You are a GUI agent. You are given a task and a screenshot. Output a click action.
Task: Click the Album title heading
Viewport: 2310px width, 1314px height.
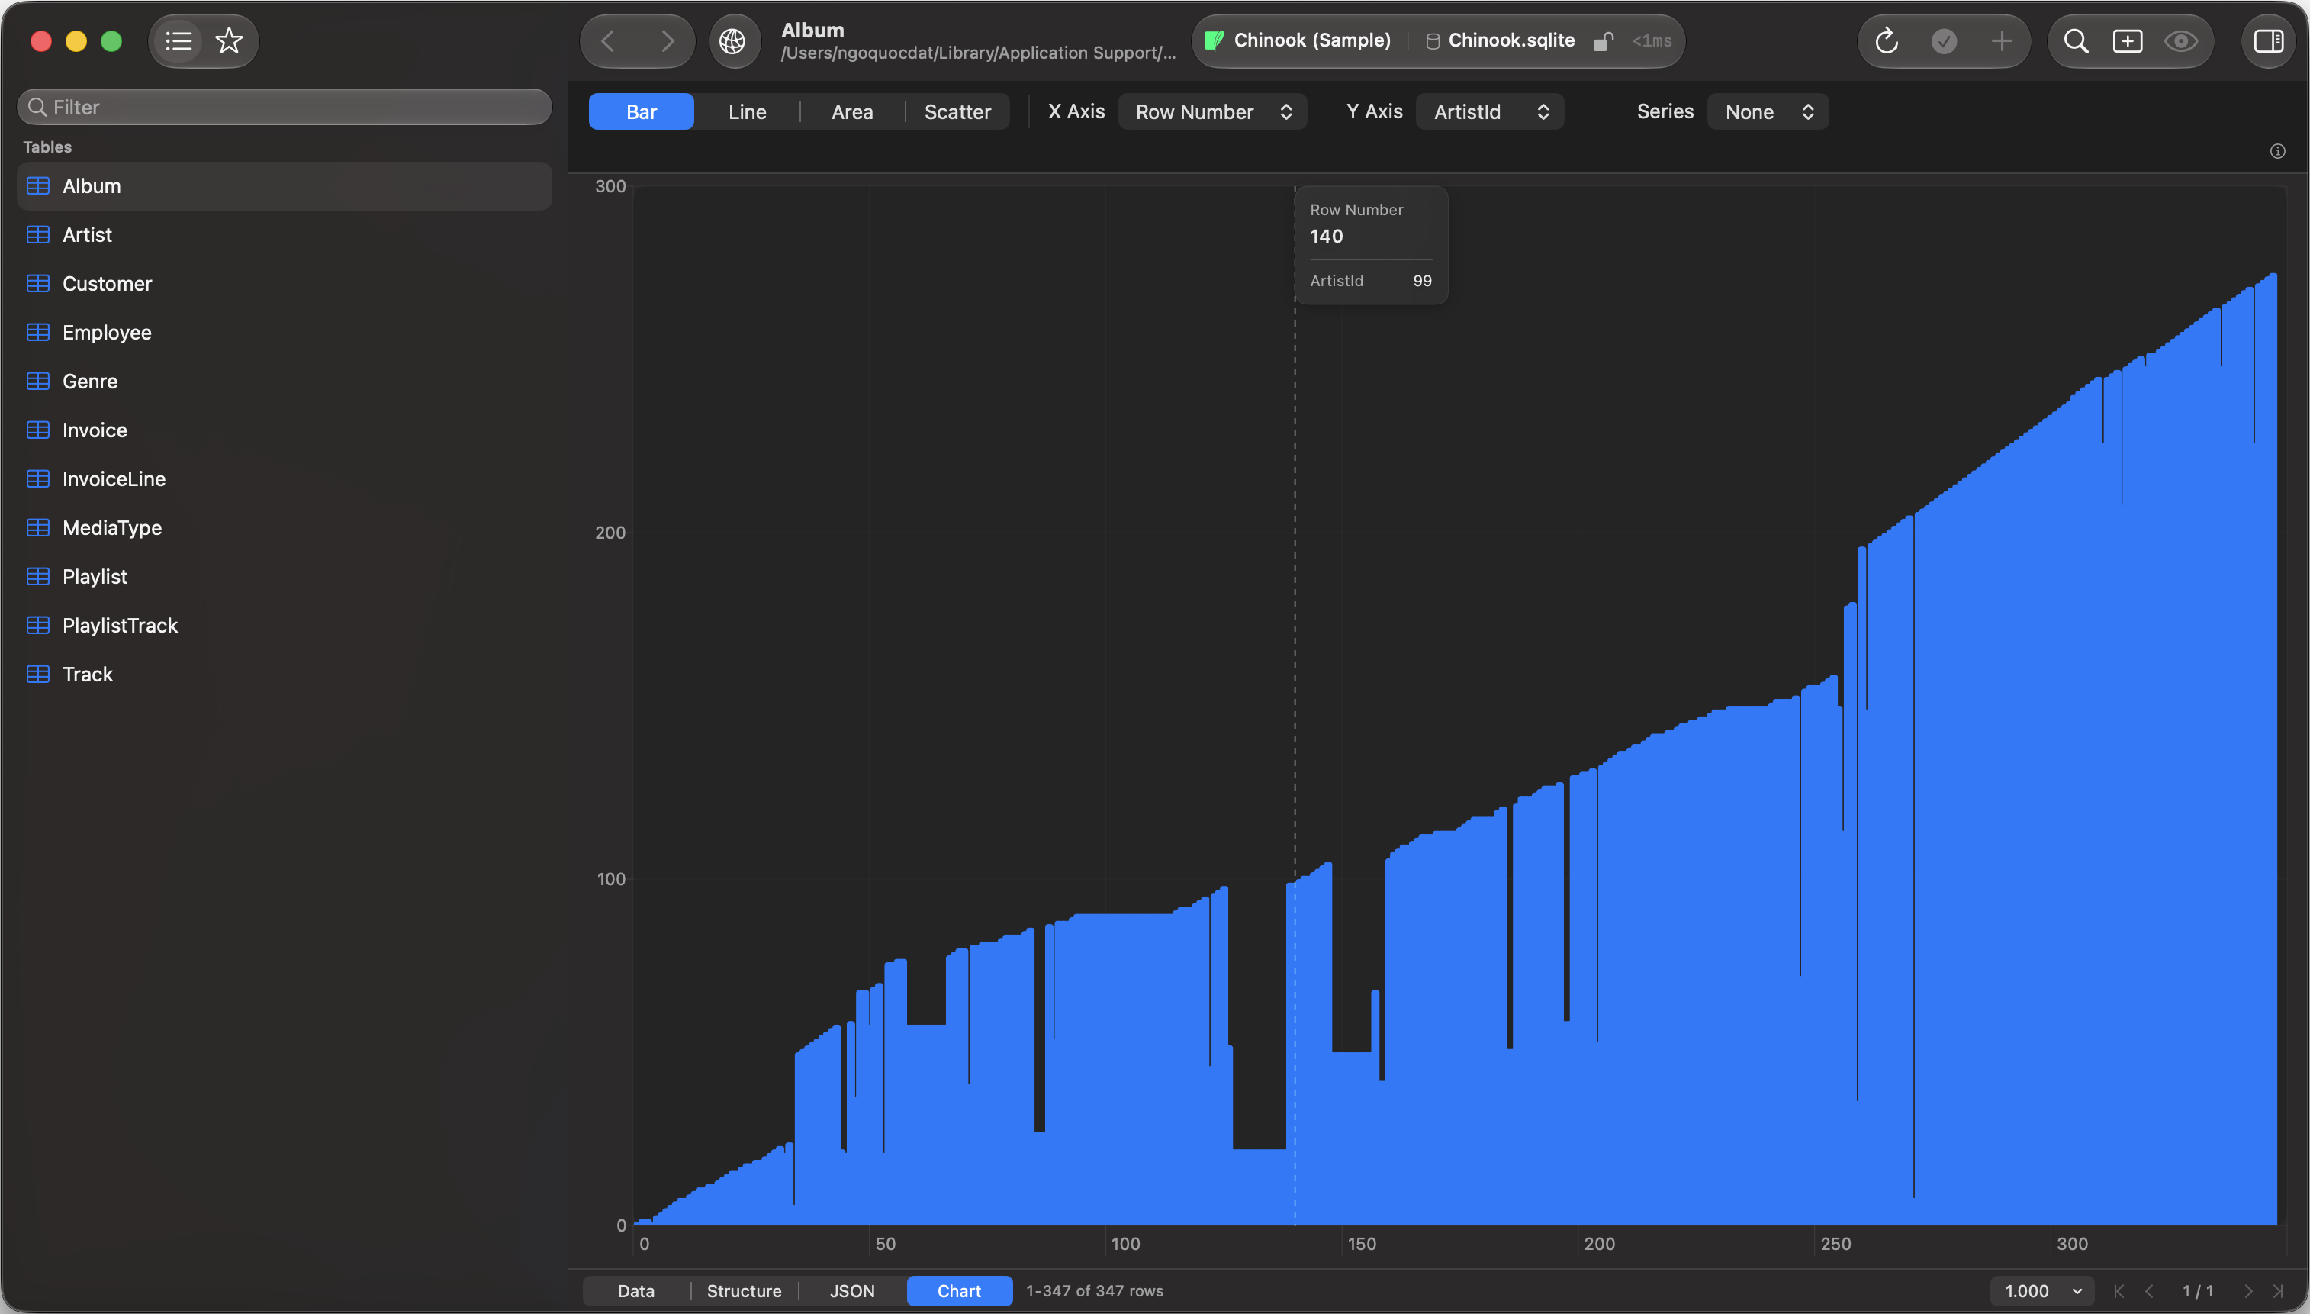coord(812,30)
